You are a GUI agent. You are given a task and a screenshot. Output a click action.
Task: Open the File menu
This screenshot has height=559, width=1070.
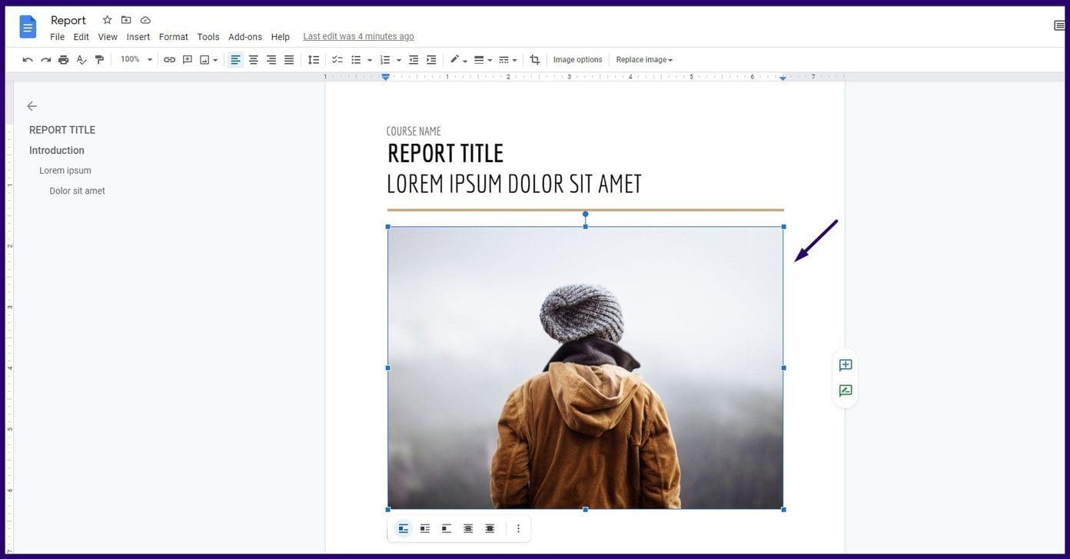[58, 37]
